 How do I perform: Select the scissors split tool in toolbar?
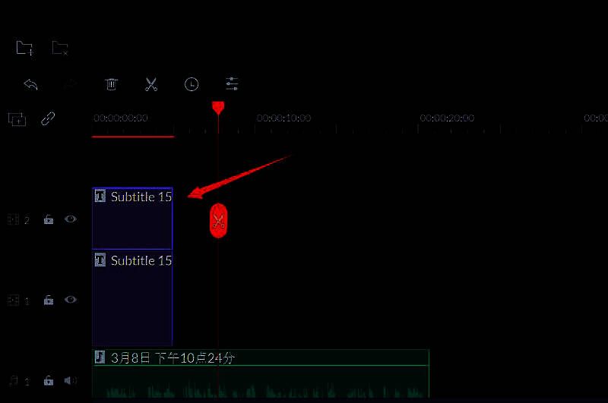[151, 84]
